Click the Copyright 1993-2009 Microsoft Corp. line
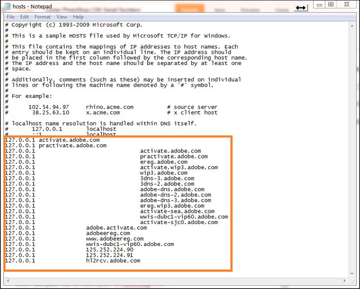 [74, 25]
